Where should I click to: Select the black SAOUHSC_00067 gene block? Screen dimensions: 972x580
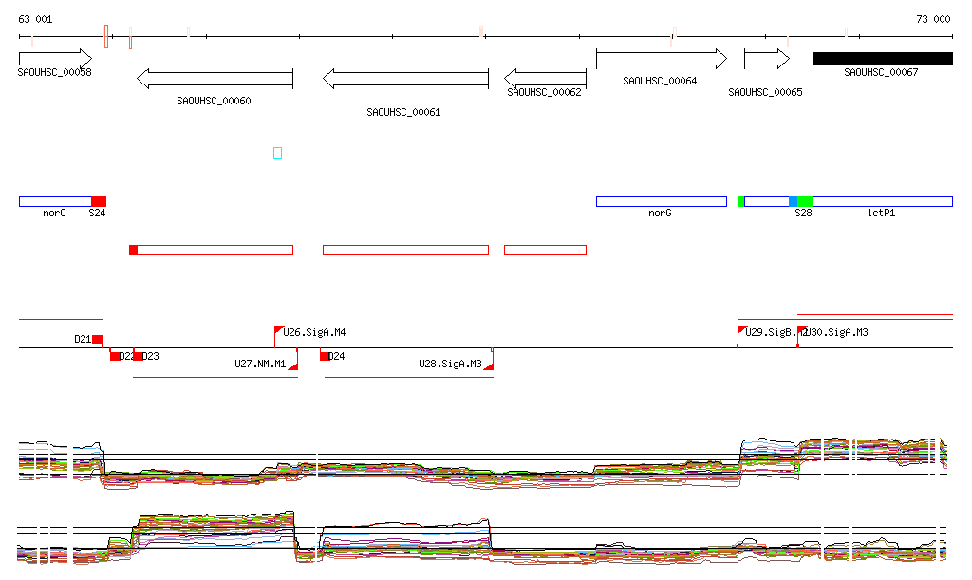(x=883, y=59)
